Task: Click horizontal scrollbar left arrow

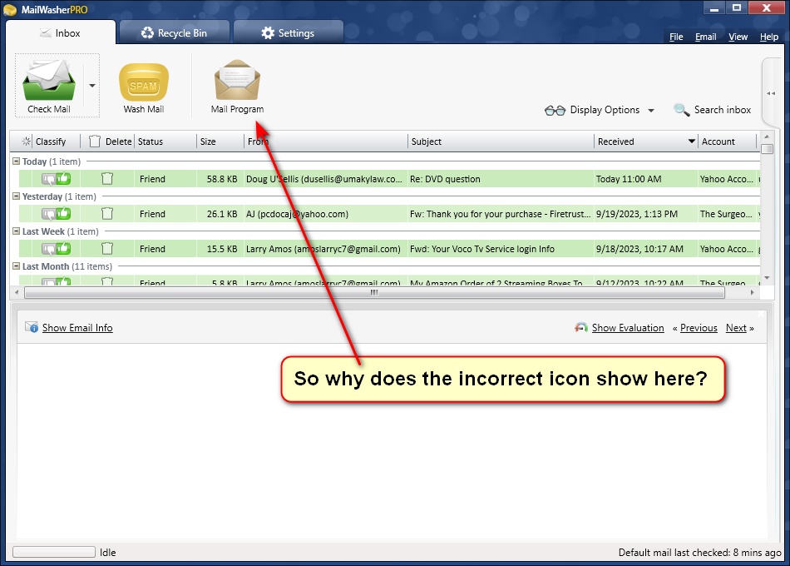Action: click(x=17, y=292)
